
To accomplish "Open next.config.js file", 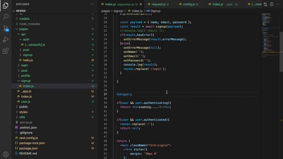I will click(28, 138).
